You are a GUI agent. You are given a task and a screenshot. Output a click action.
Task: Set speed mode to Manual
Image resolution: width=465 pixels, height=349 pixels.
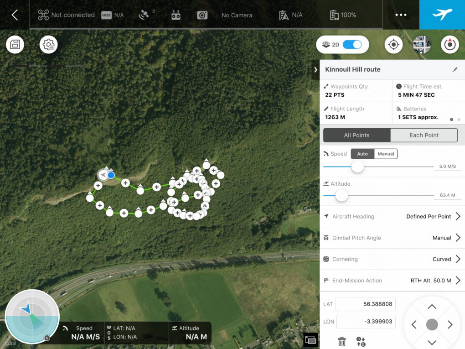click(386, 154)
